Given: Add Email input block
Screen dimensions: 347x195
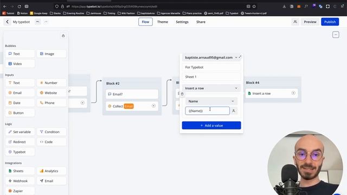Looking at the screenshot, I should (20, 93).
